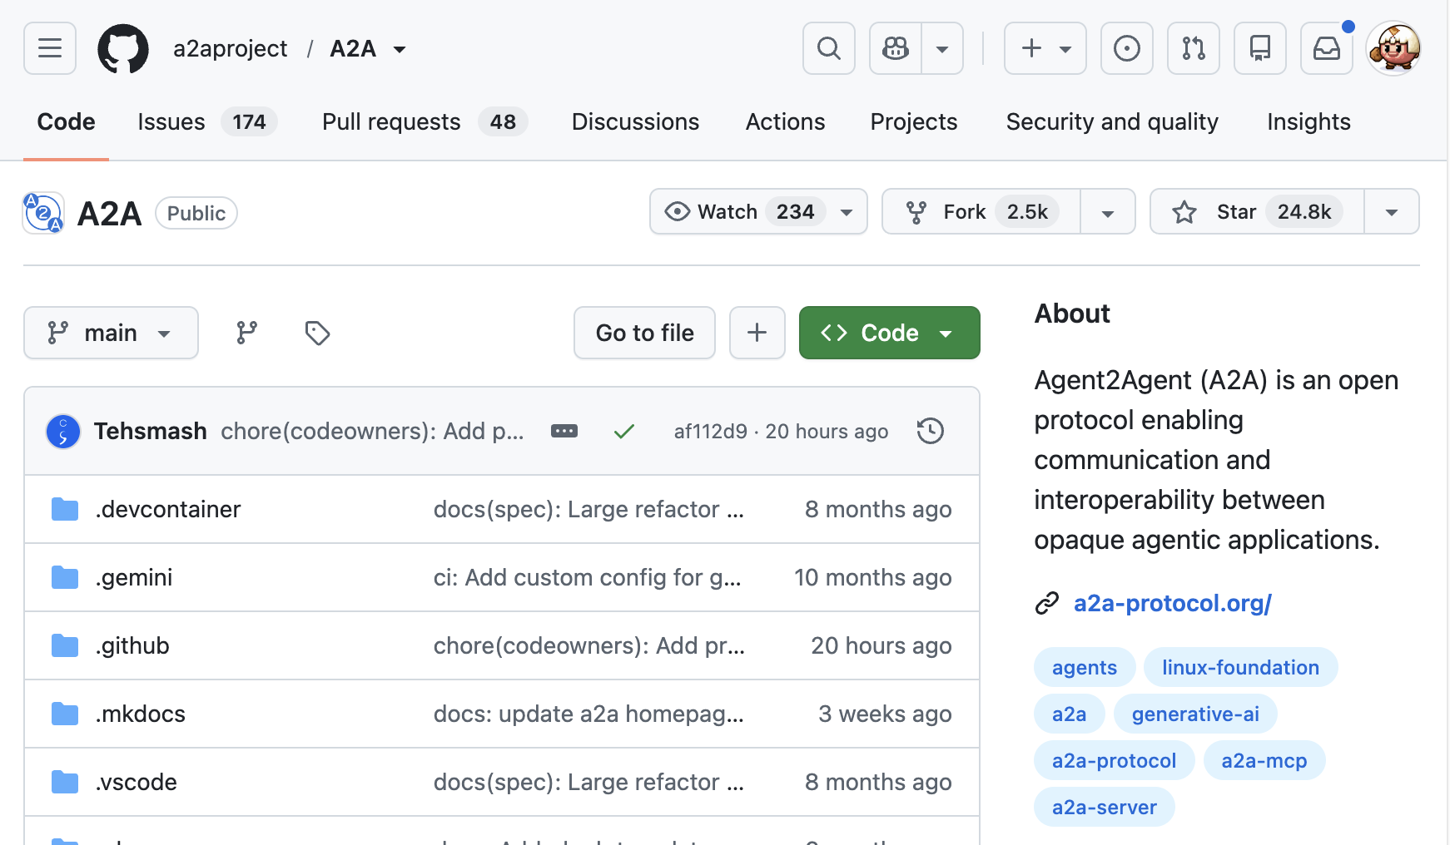Open the .gemini folder
The image size is (1450, 845).
click(133, 577)
